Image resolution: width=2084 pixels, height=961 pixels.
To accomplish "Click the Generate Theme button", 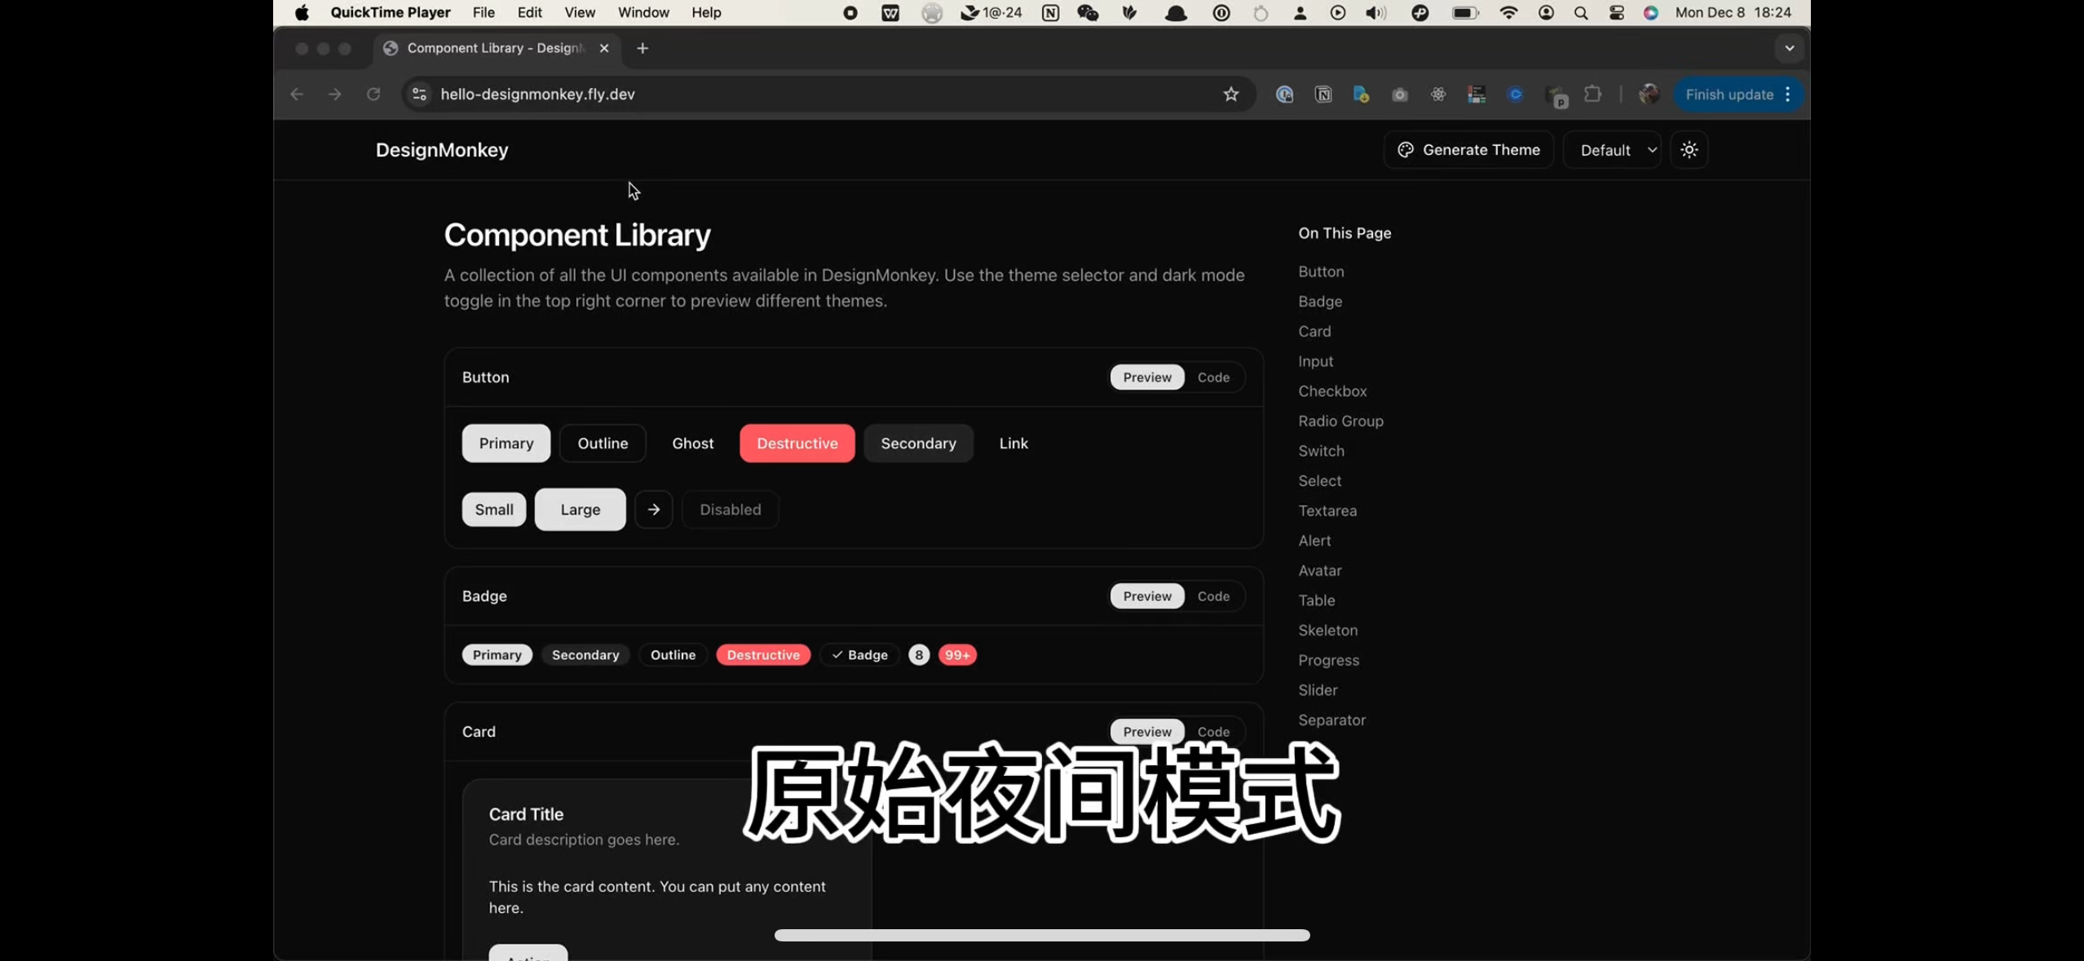I will pyautogui.click(x=1468, y=150).
